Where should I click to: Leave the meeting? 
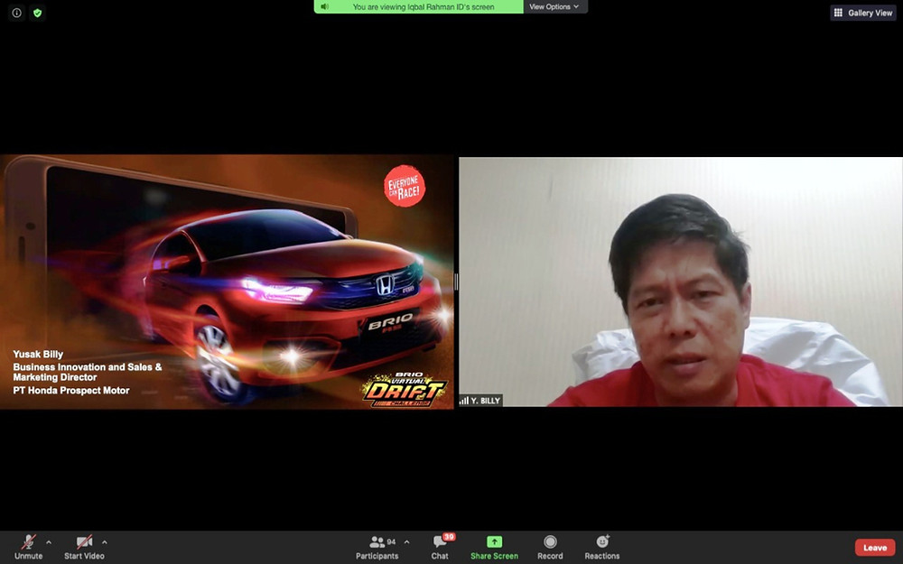pyautogui.click(x=875, y=548)
